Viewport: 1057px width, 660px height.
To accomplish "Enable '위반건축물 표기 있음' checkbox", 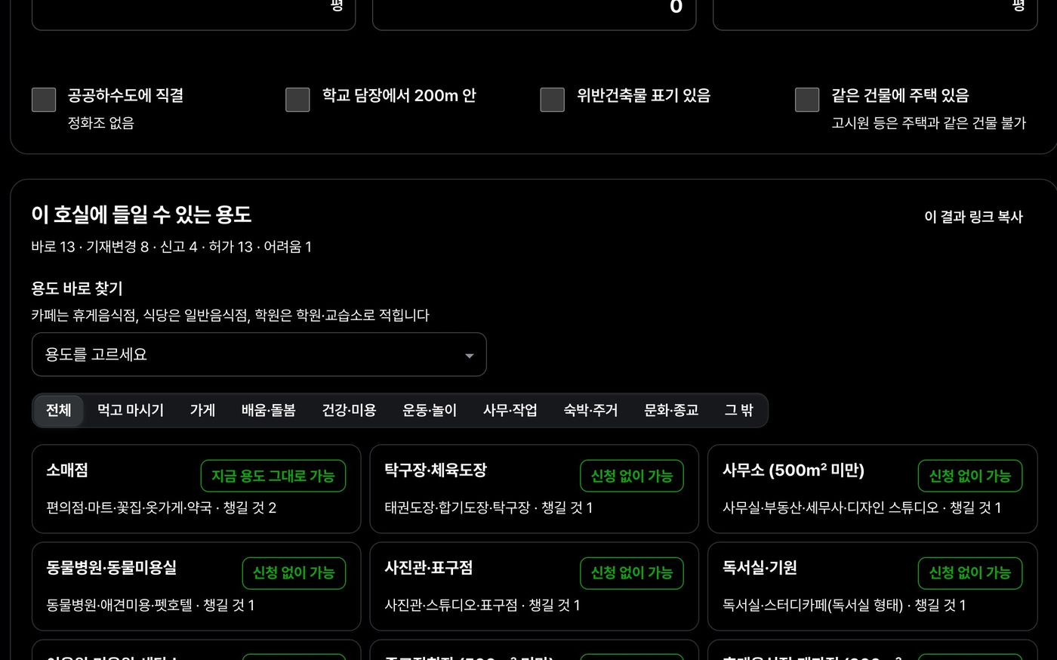I will tap(552, 100).
